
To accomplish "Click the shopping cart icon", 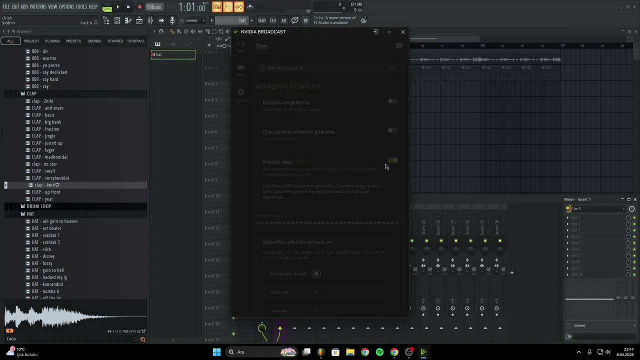I will pyautogui.click(x=305, y=20).
